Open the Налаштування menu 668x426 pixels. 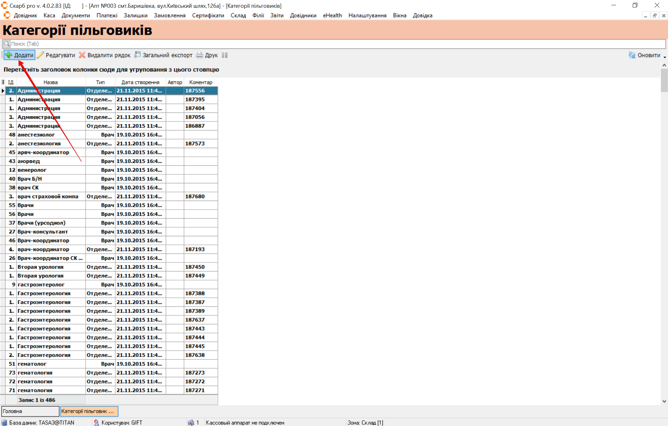[367, 15]
